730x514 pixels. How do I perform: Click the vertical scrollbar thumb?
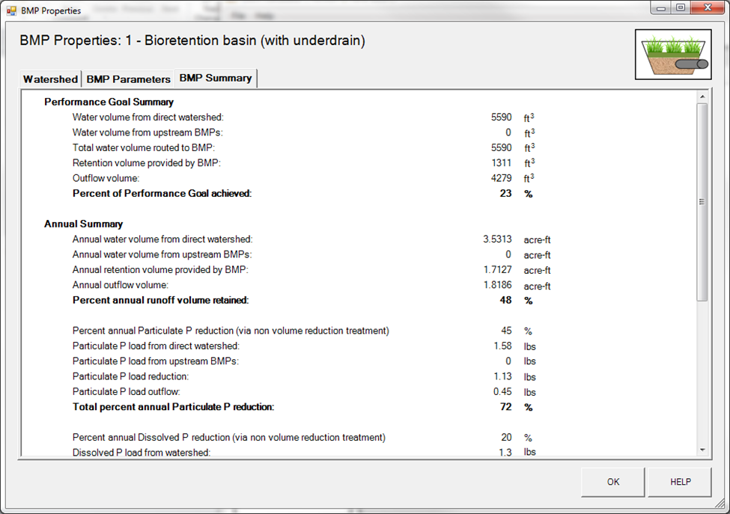coord(702,202)
